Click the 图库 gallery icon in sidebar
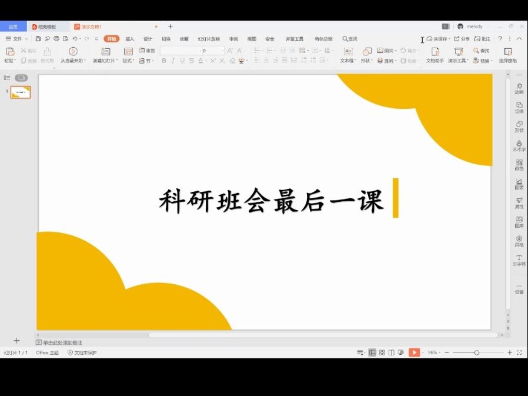528x396 pixels. [519, 222]
